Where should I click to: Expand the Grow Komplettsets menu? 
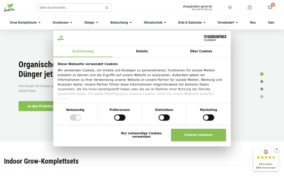coord(25,23)
